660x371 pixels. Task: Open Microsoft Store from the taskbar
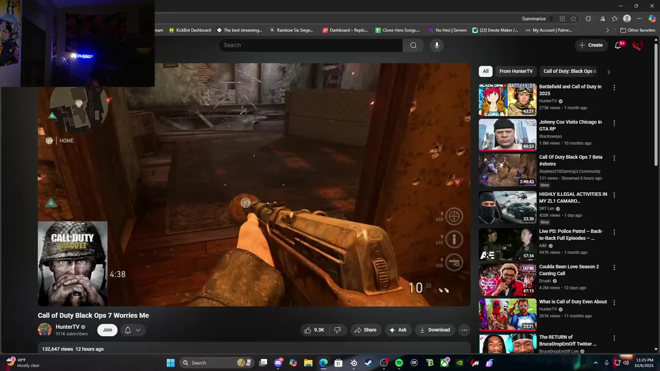(338, 363)
